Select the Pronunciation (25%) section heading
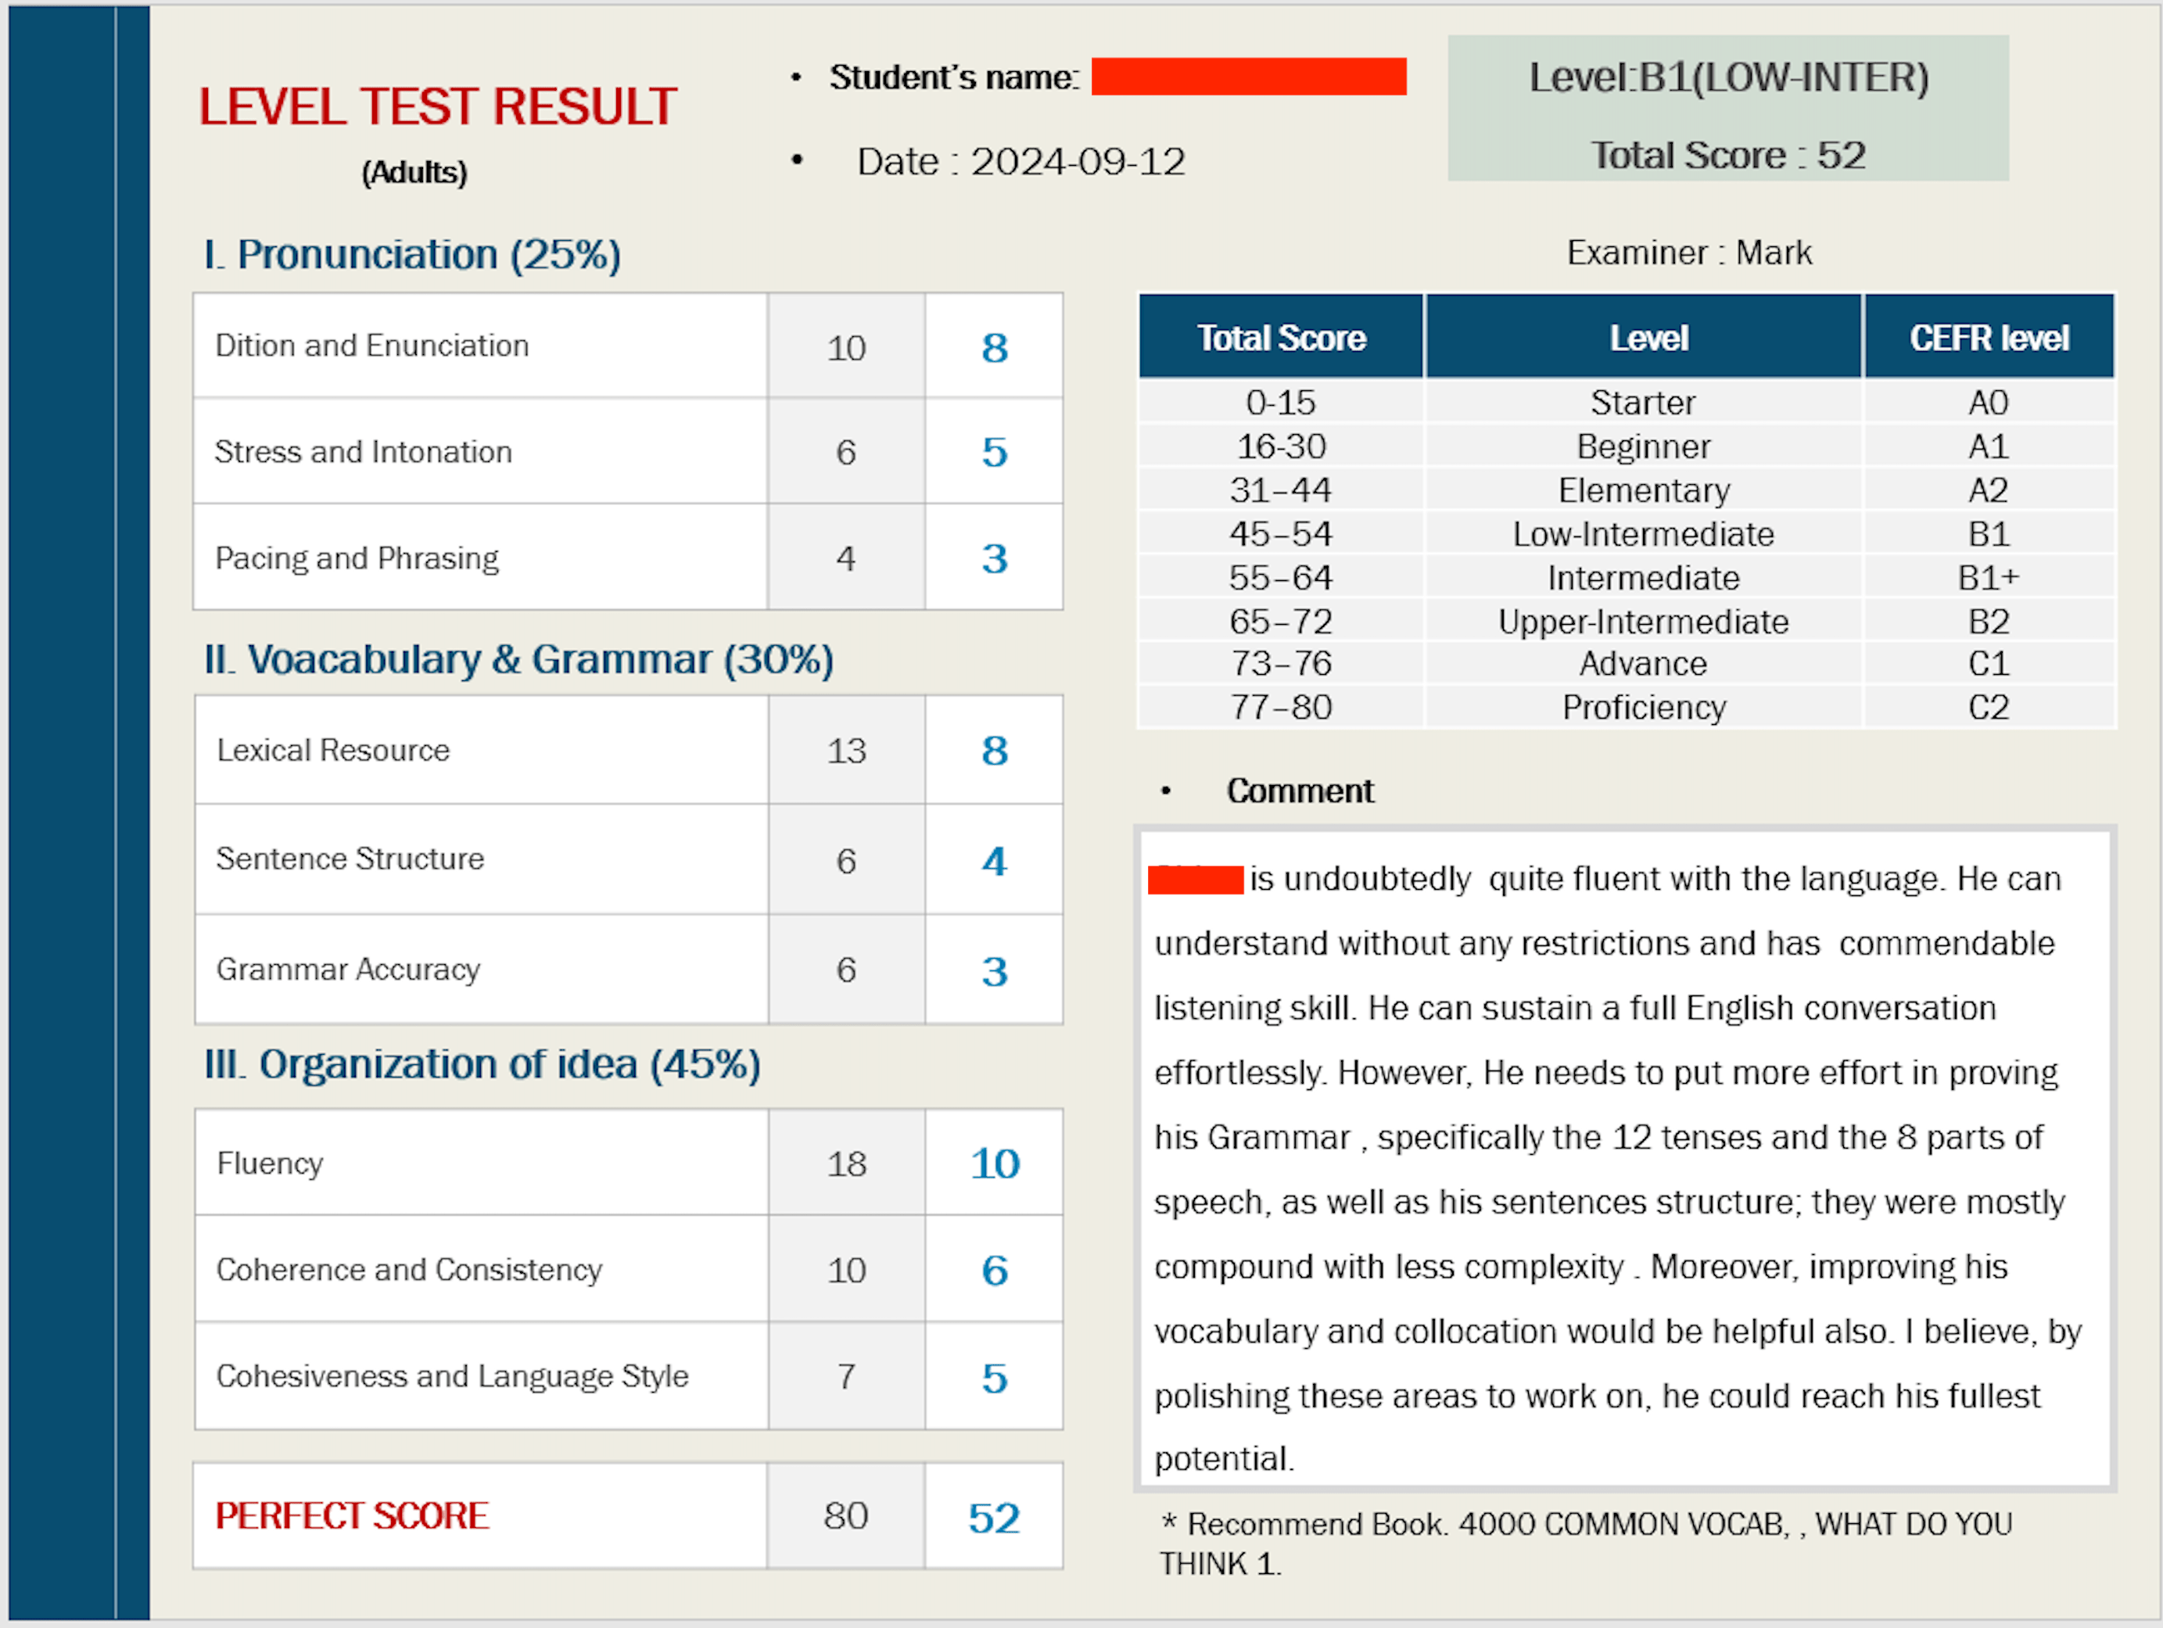 coord(411,255)
